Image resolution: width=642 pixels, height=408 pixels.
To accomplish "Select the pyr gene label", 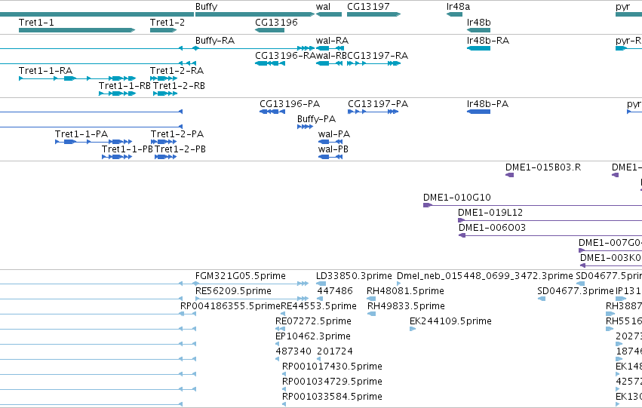I will point(622,7).
